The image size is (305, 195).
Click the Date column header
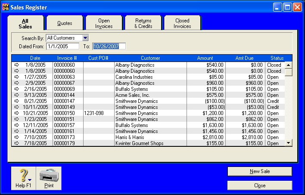35,58
